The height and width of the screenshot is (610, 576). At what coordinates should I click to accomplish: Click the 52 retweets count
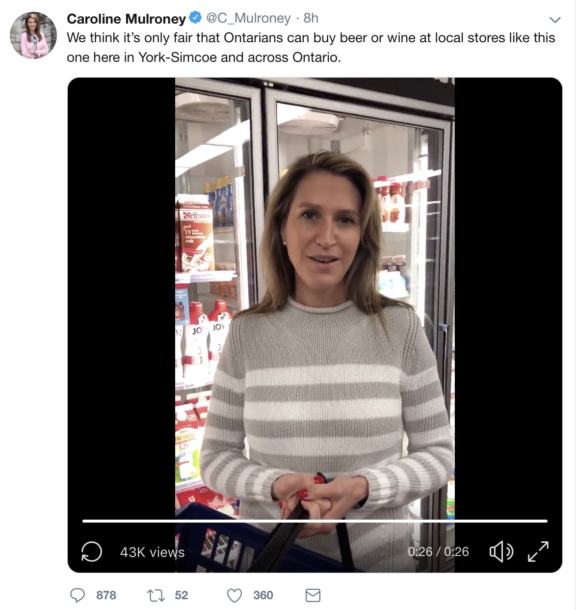click(182, 595)
